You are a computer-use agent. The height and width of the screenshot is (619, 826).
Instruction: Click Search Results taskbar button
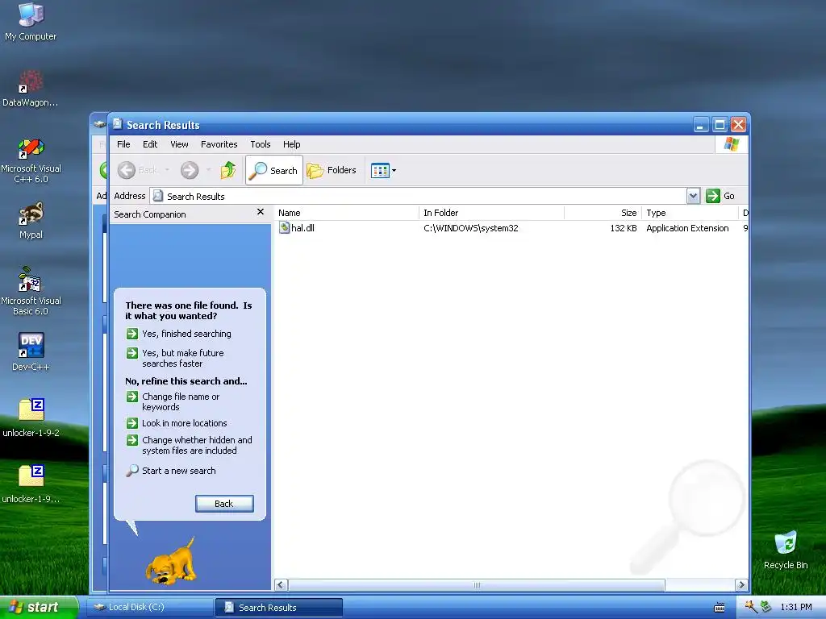tap(279, 607)
